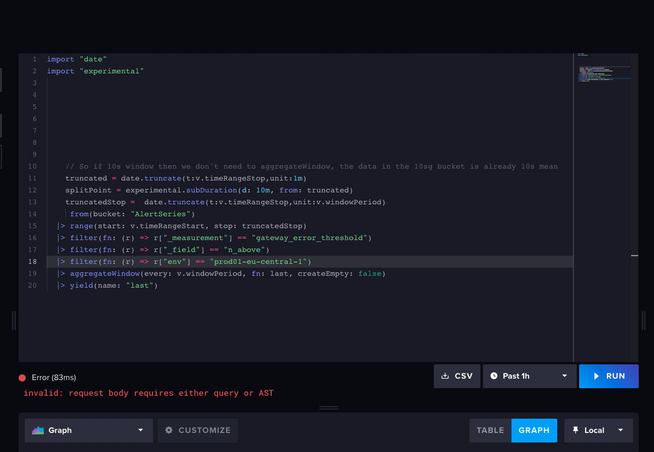Click the gear icon next to CUSTOMIZE
This screenshot has width=654, height=452.
pos(169,430)
